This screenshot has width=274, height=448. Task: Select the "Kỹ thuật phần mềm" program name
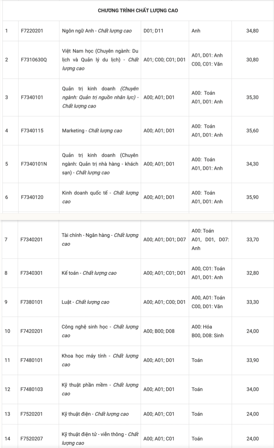[100, 389]
